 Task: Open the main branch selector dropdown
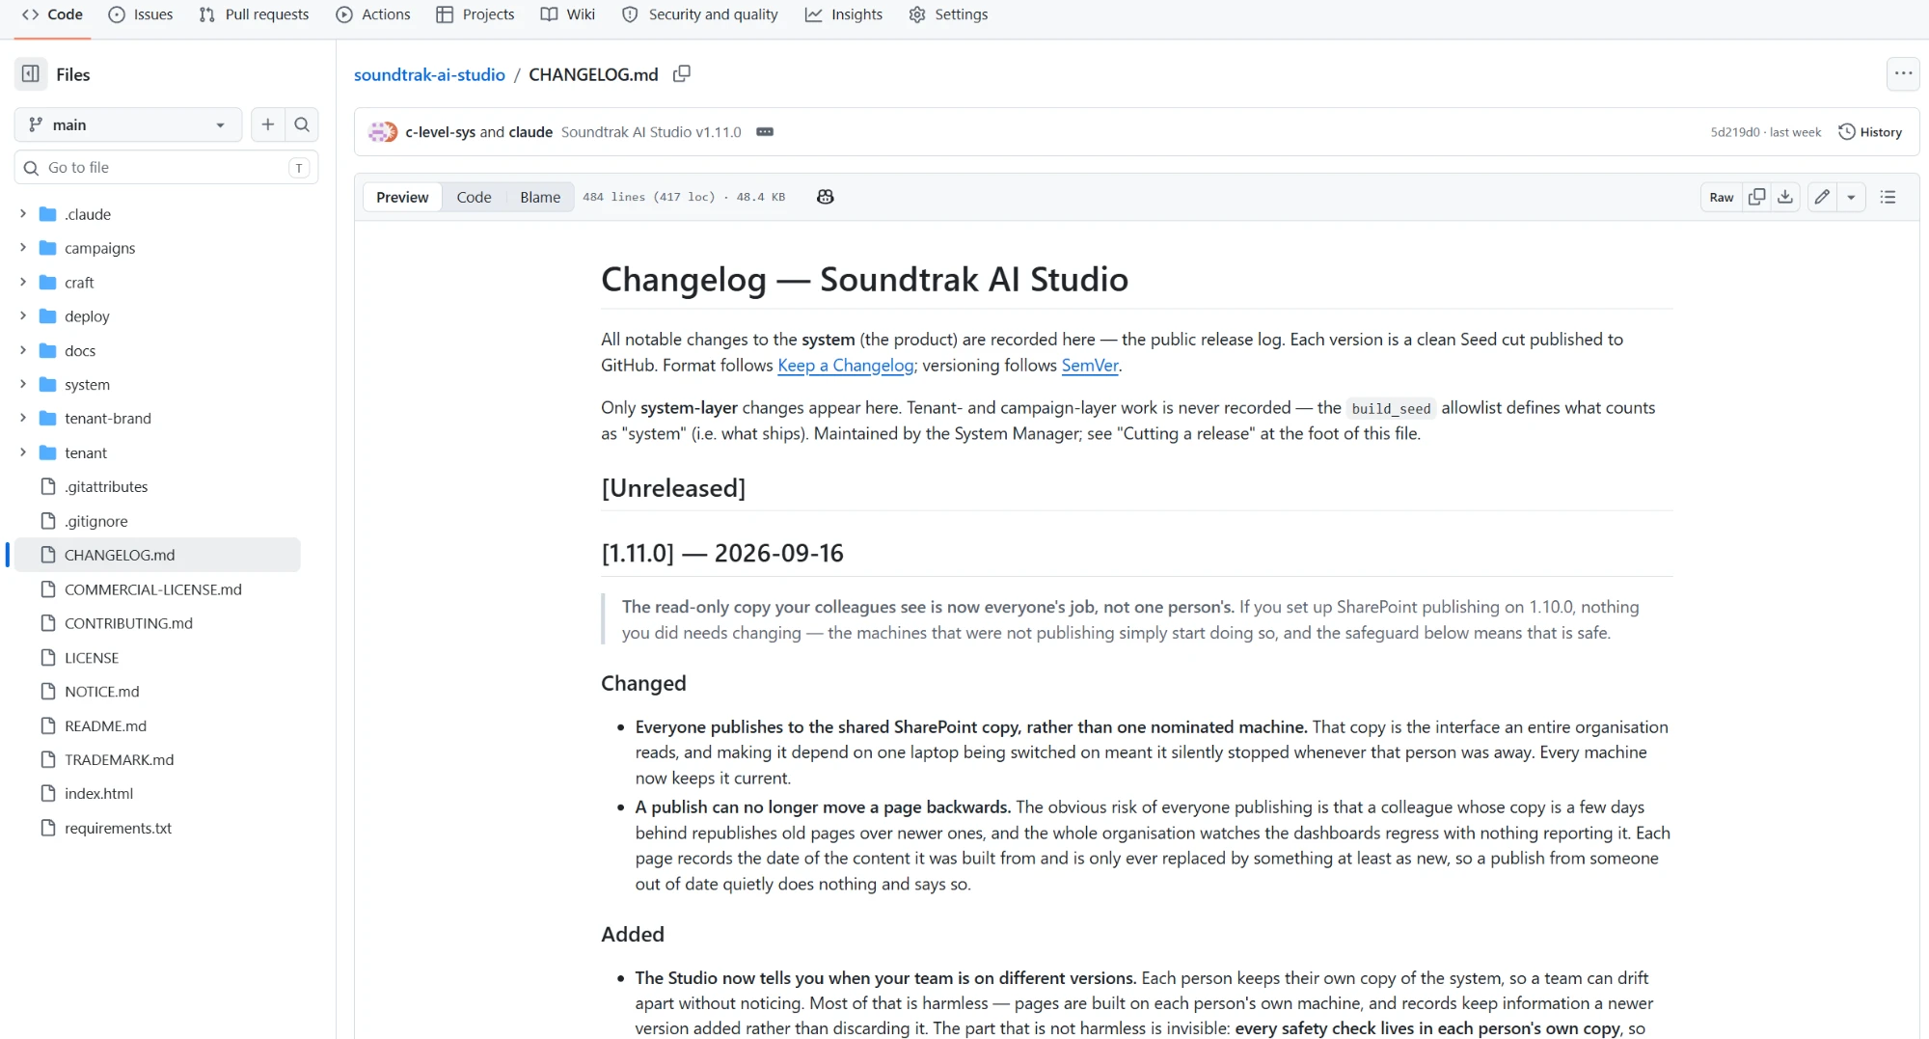(128, 124)
